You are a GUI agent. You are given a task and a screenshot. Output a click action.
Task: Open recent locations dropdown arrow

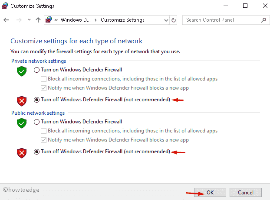pyautogui.click(x=29, y=20)
